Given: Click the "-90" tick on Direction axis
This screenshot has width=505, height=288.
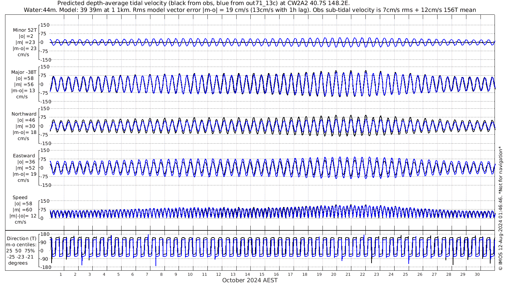Looking at the screenshot, I should [44, 259].
